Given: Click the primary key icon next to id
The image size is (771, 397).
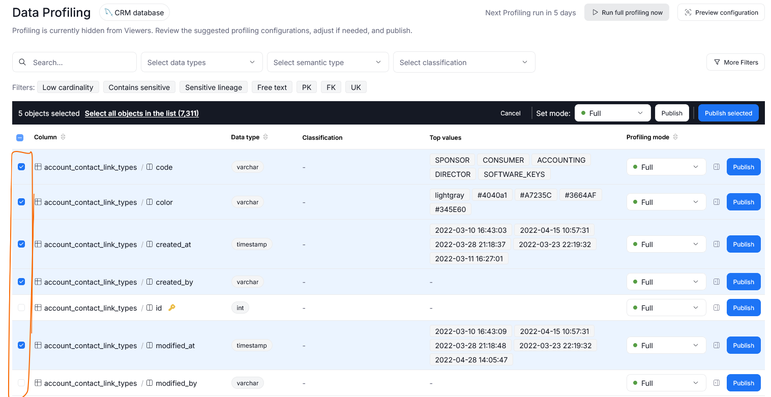Looking at the screenshot, I should click(x=172, y=308).
